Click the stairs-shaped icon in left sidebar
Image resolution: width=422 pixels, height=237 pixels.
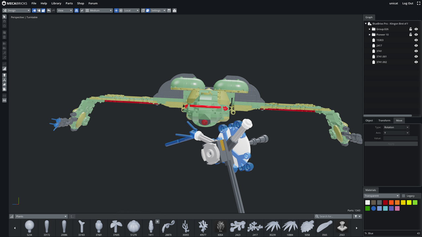tap(4, 69)
